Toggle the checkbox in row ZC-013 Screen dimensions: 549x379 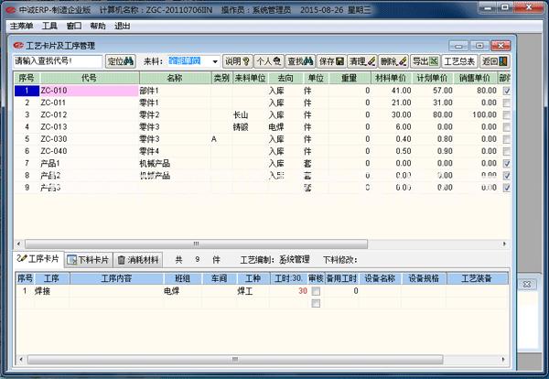click(506, 127)
